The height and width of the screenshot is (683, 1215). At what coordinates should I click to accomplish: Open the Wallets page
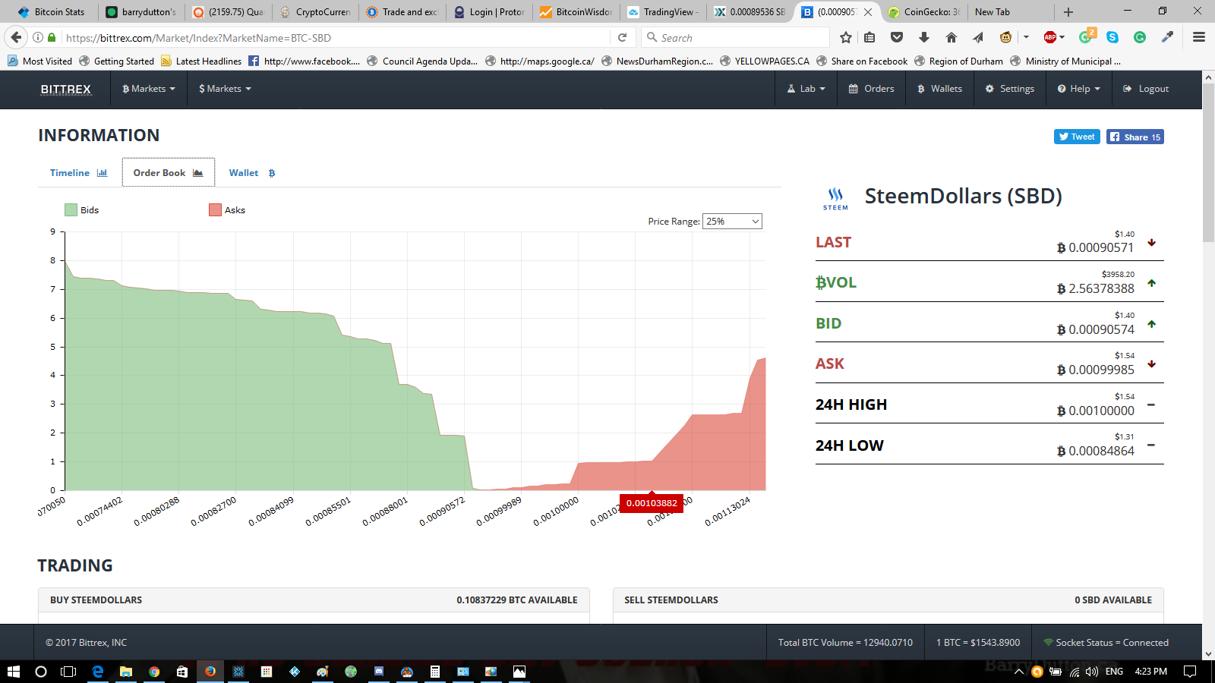tap(939, 89)
